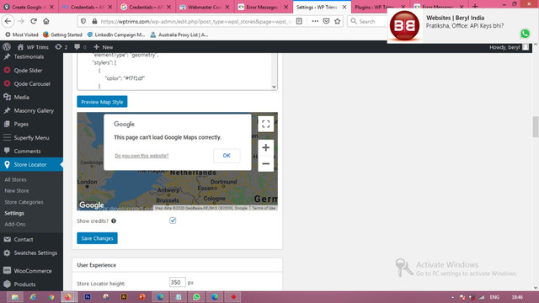Click inside the map style JSON textarea
Viewport: 539px width, 303px height.
pos(174,72)
